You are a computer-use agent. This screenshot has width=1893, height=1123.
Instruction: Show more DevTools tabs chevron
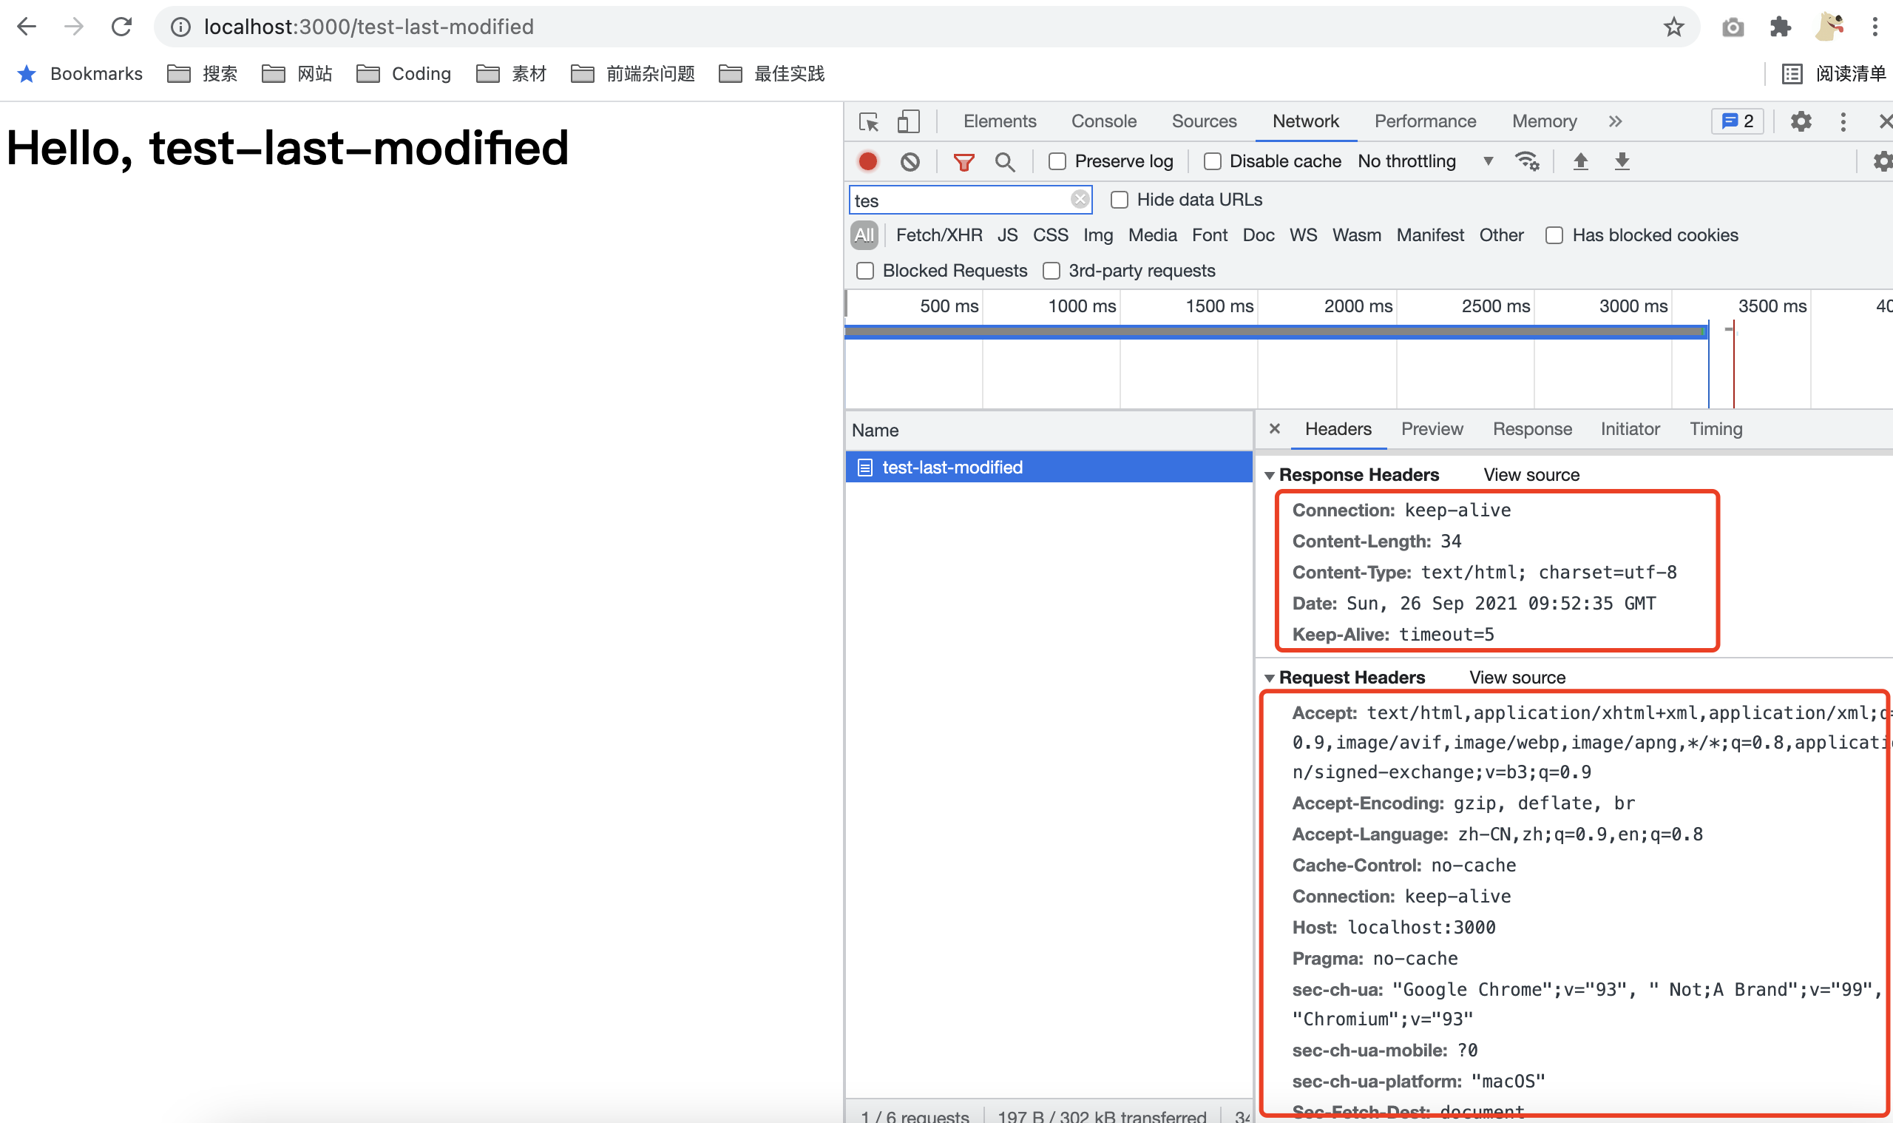pos(1615,121)
